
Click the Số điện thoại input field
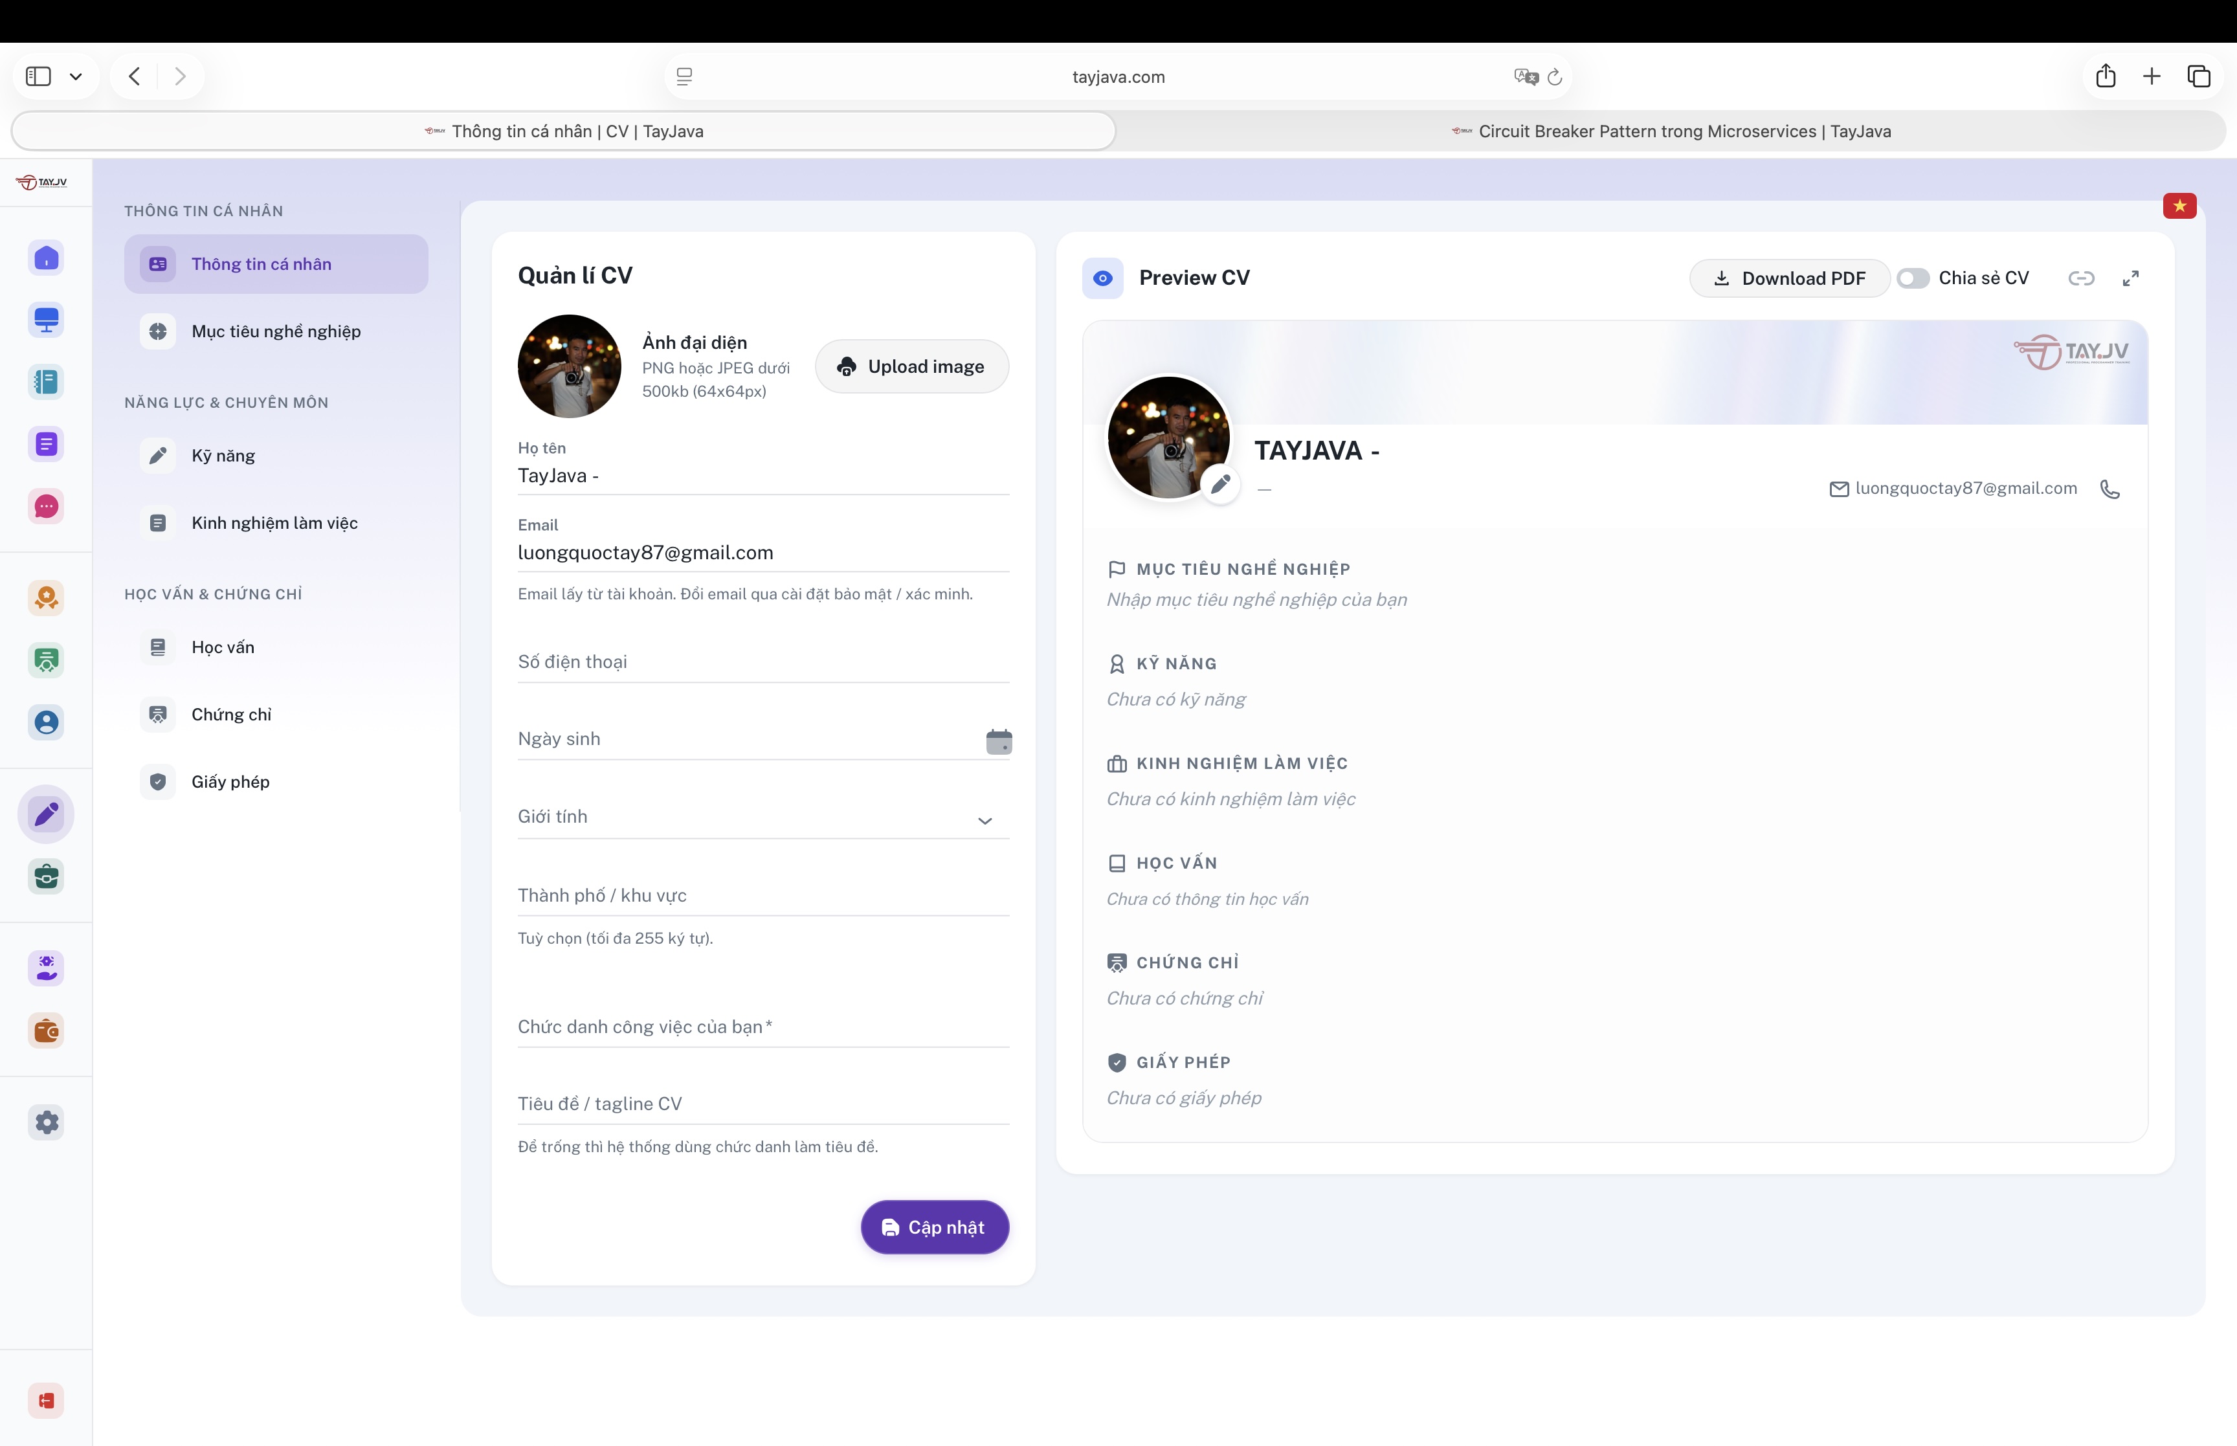coord(763,662)
